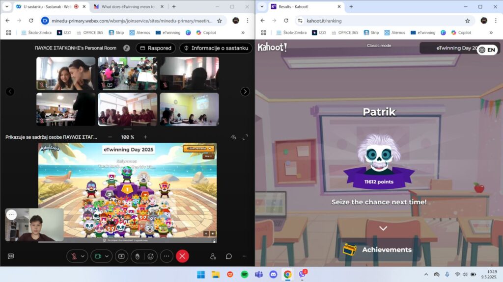Expand shared content to full screen

pyautogui.click(x=245, y=137)
